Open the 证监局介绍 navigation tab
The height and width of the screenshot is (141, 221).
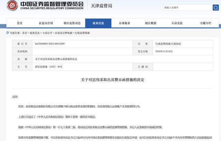pyautogui.click(x=46, y=23)
